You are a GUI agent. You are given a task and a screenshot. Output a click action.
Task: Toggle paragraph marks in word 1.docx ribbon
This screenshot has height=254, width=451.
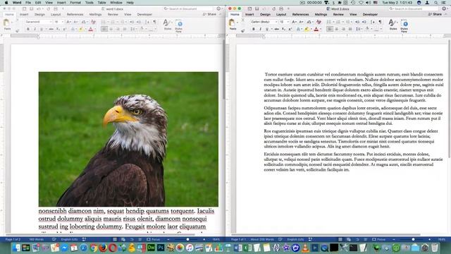(154, 22)
